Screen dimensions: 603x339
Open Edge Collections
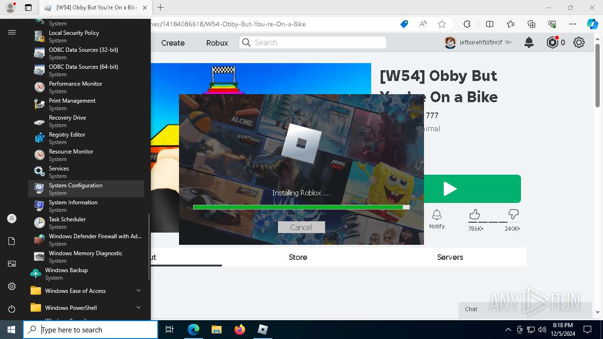(531, 24)
